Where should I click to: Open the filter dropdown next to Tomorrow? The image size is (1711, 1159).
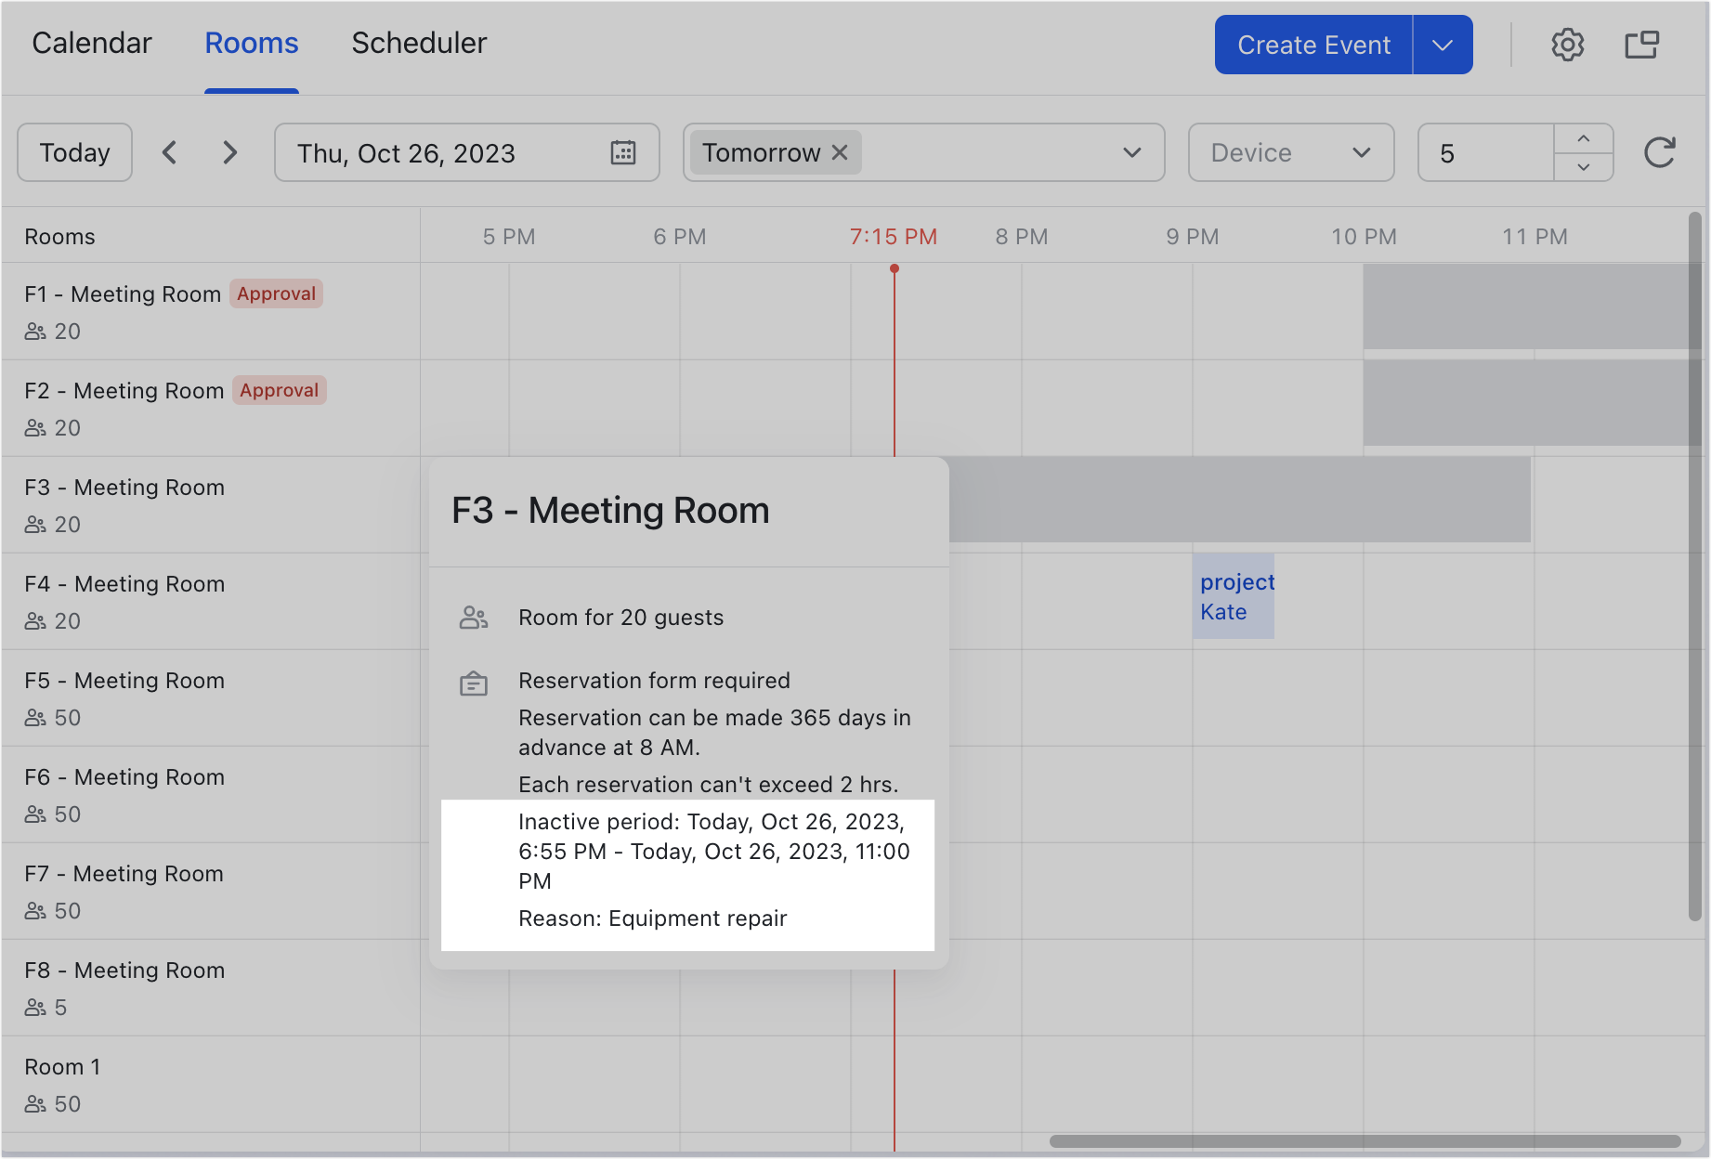(1131, 152)
